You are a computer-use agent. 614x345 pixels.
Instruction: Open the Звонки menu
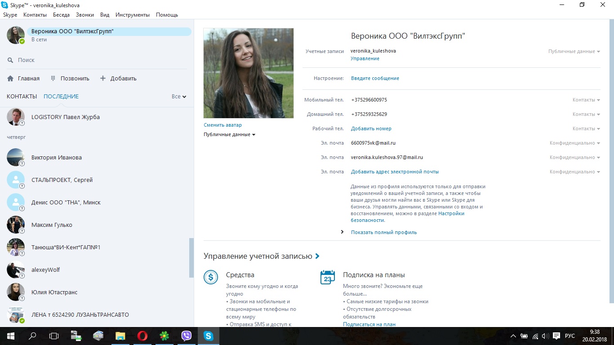(85, 14)
